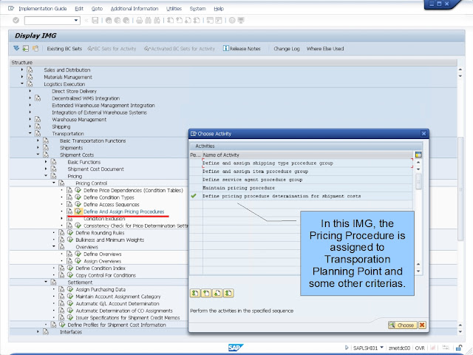The height and width of the screenshot is (355, 473).
Task: Open the command field dropdown arrow
Action: click(x=76, y=21)
